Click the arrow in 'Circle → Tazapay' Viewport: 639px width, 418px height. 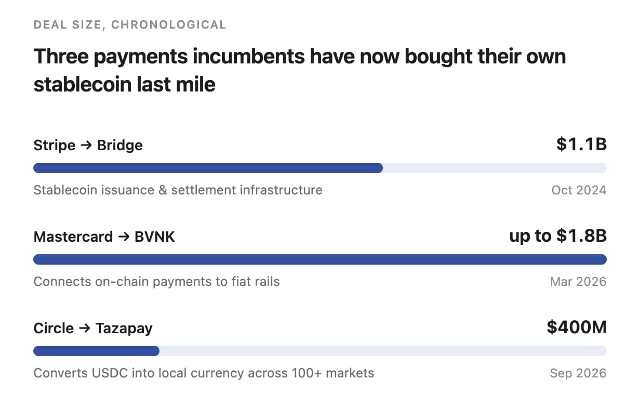point(84,329)
